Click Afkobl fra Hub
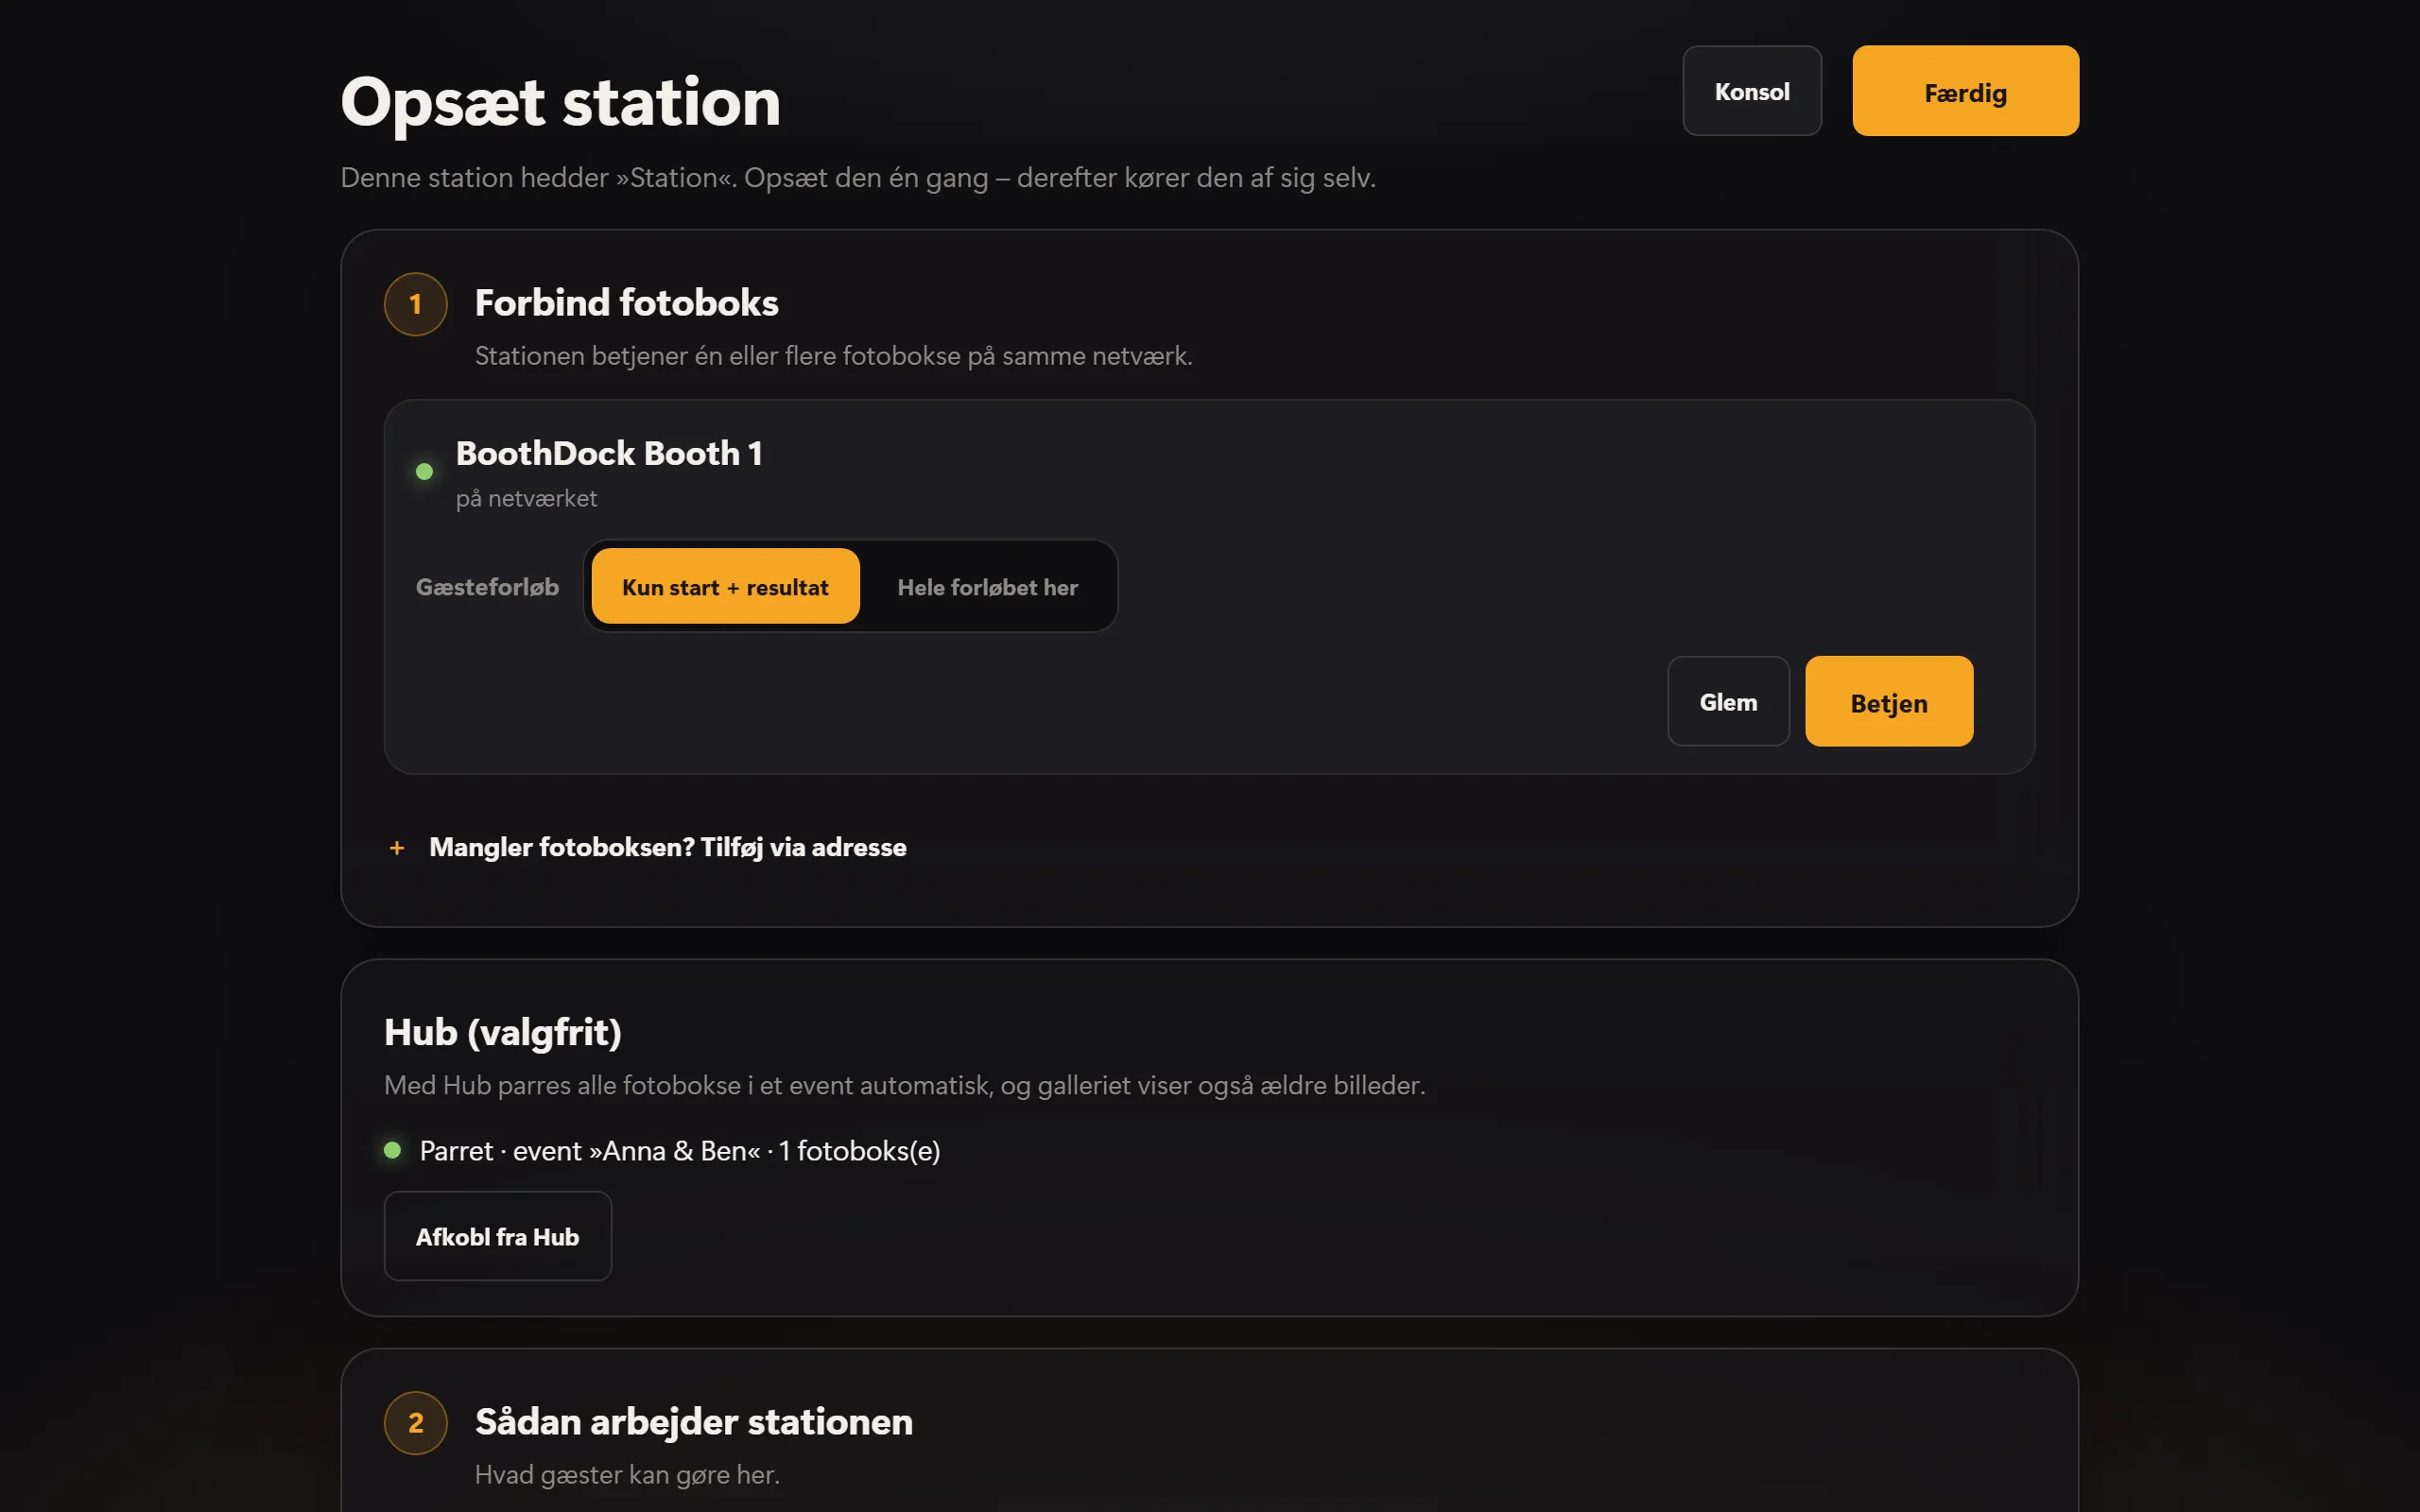Screen dimensions: 2420x1512 click(497, 1236)
